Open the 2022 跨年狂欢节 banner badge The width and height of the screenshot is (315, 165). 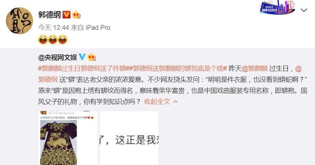277,7
